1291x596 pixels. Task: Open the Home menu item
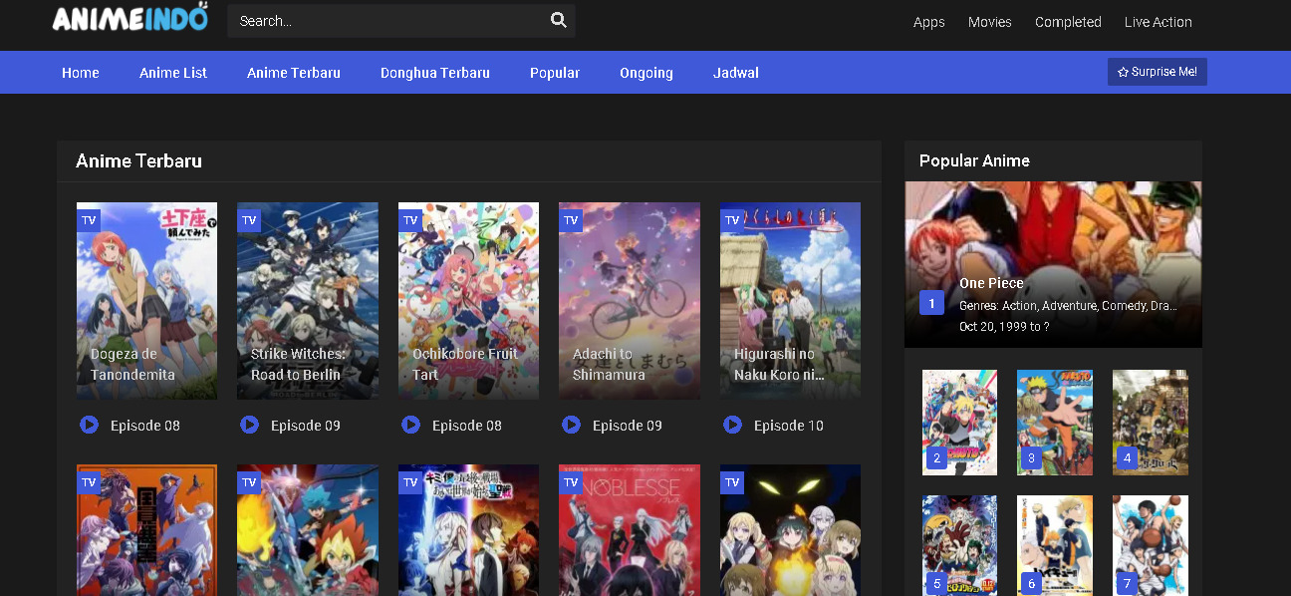pos(81,73)
